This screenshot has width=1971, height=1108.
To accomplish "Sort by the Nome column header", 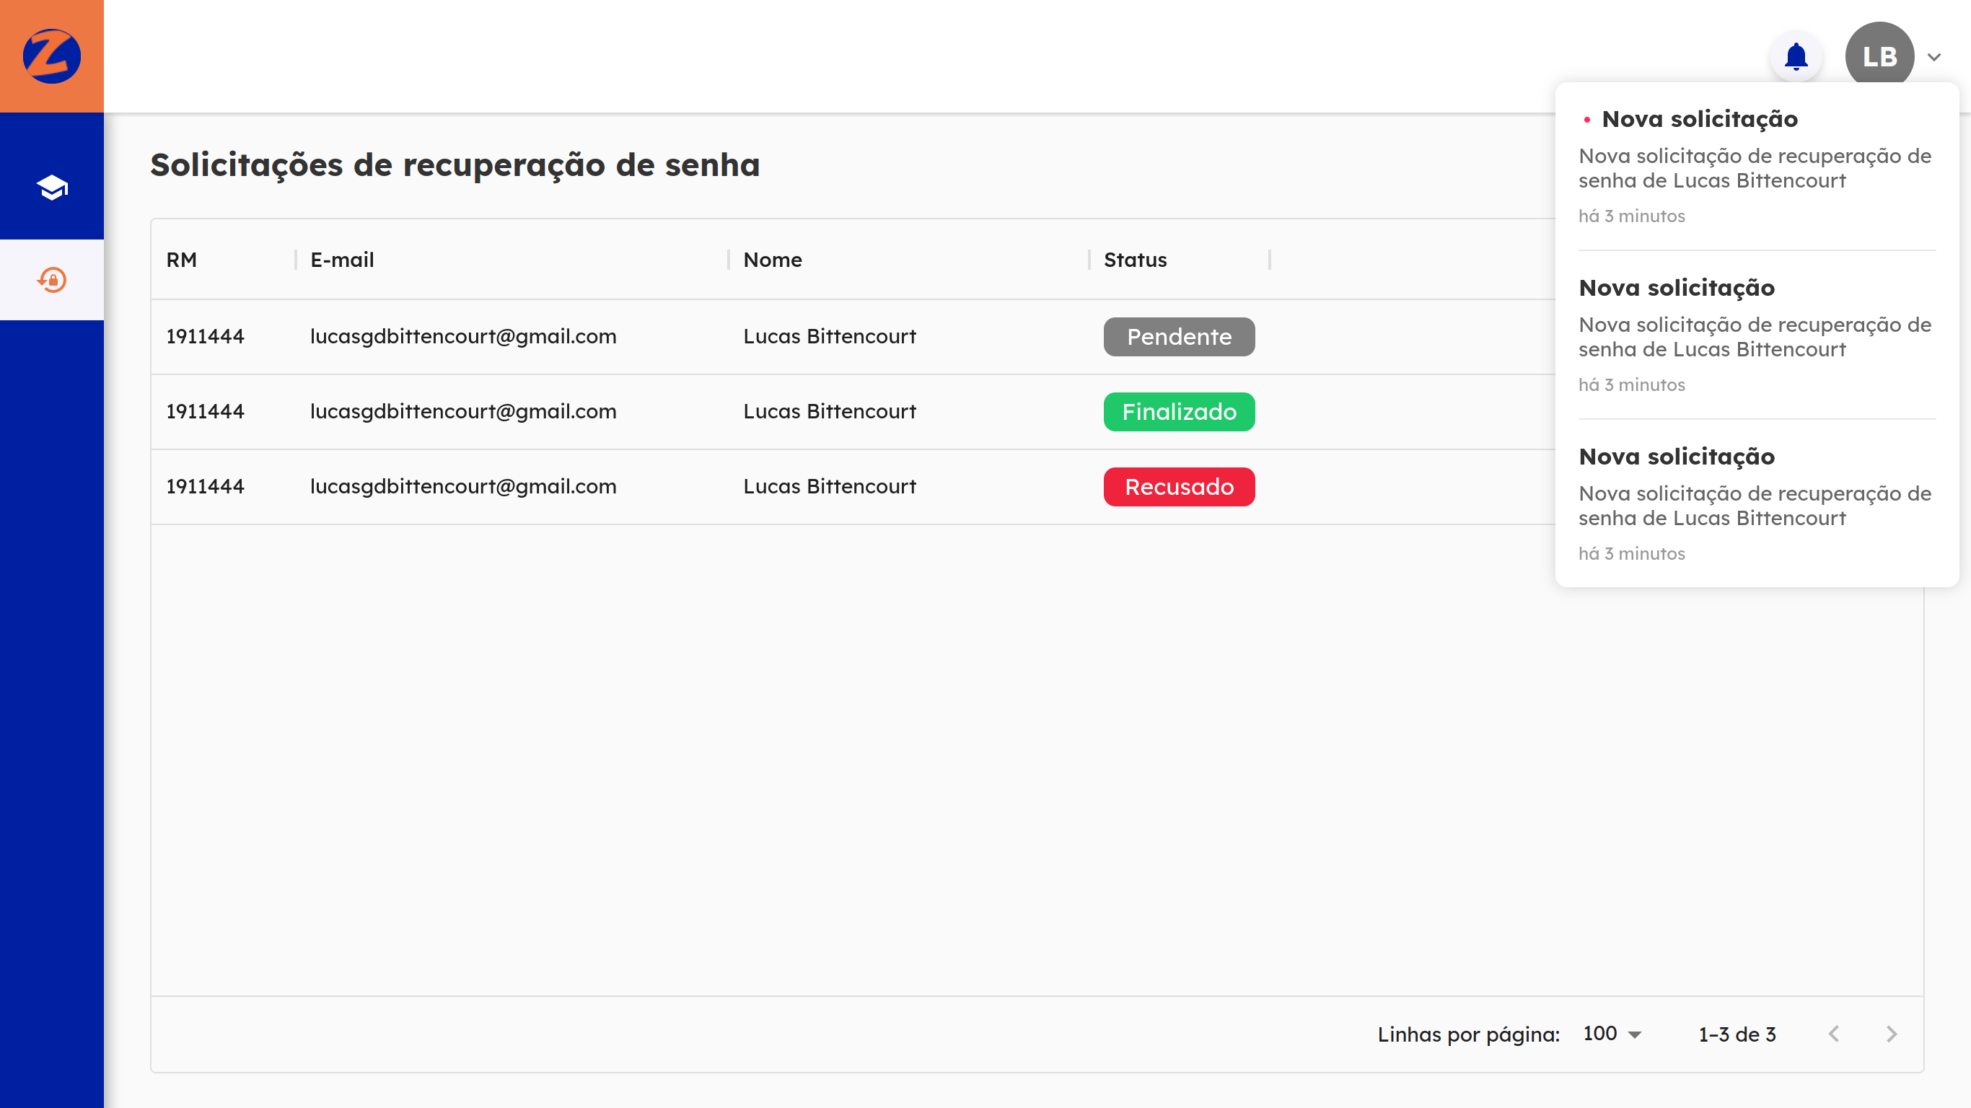I will (772, 260).
